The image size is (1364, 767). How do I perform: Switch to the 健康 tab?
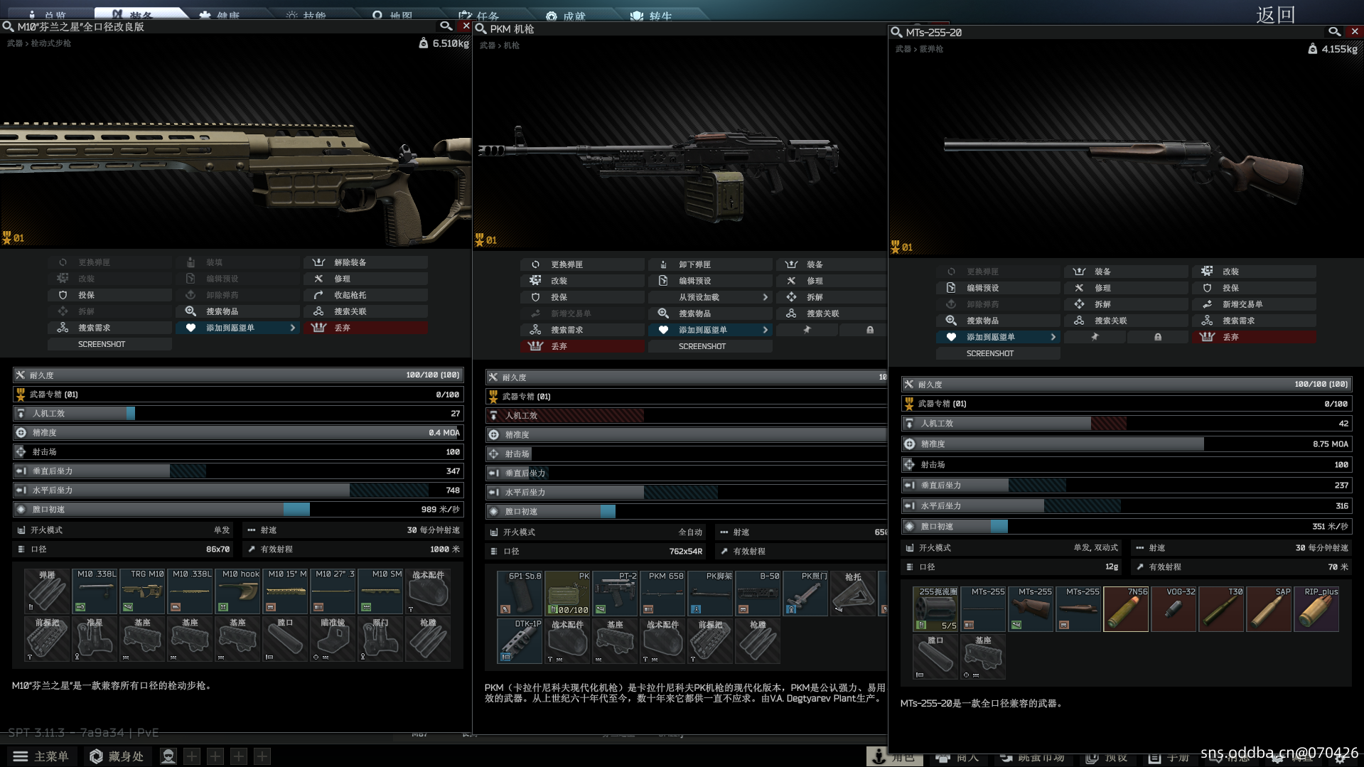coord(220,15)
